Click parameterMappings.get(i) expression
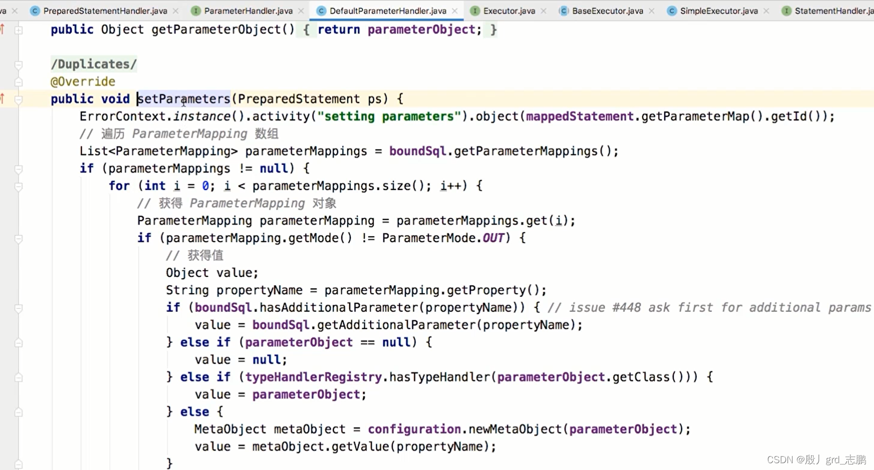The image size is (874, 470). click(482, 221)
